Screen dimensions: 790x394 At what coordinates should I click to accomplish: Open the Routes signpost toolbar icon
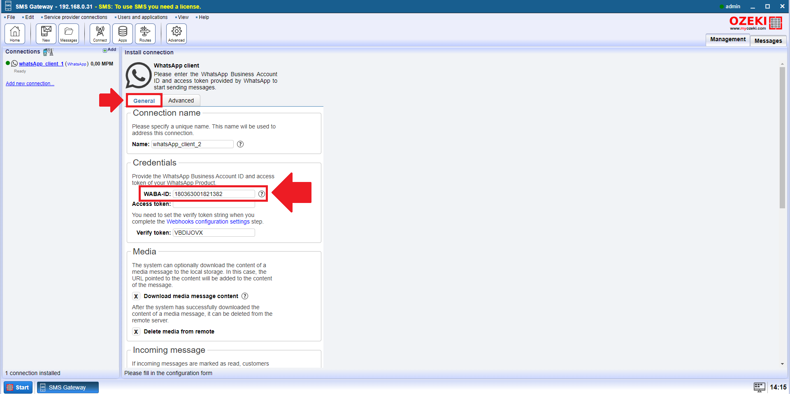[x=145, y=33]
